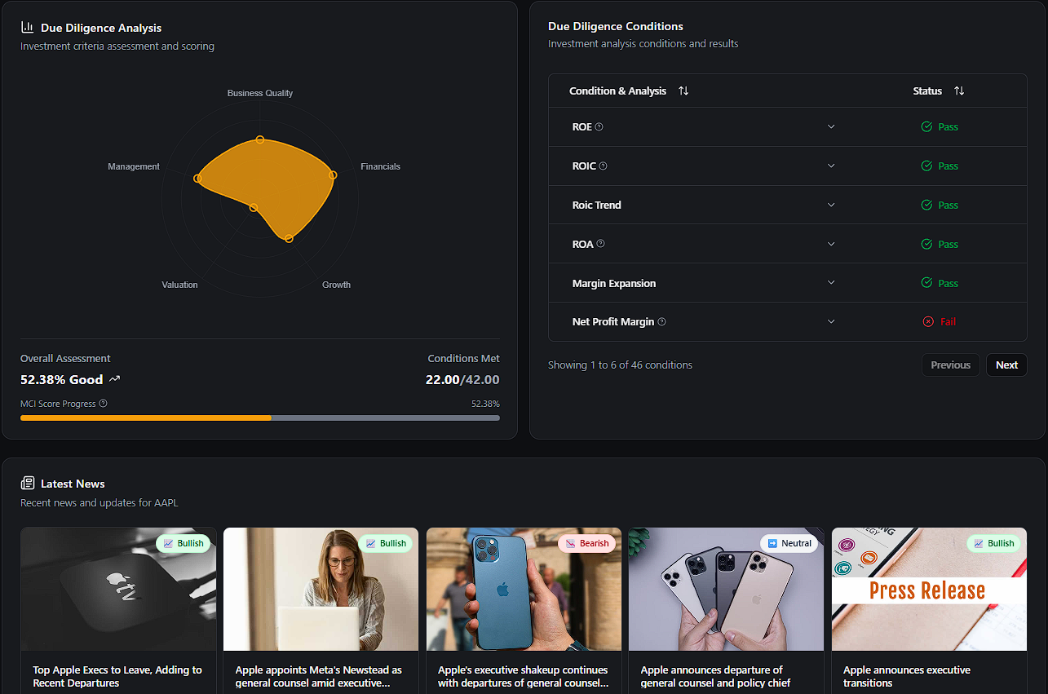Image resolution: width=1048 pixels, height=694 pixels.
Task: Click the ROA info icon
Action: 599,243
